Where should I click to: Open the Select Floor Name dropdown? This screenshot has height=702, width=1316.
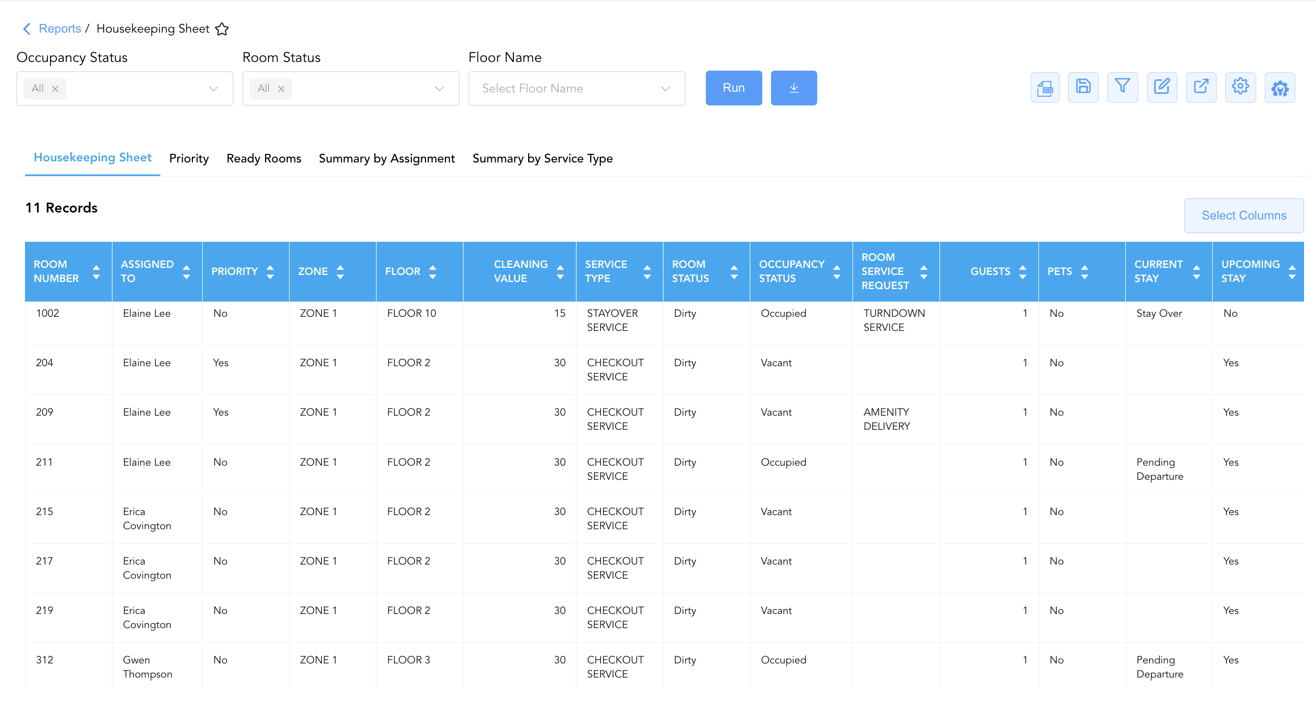576,89
